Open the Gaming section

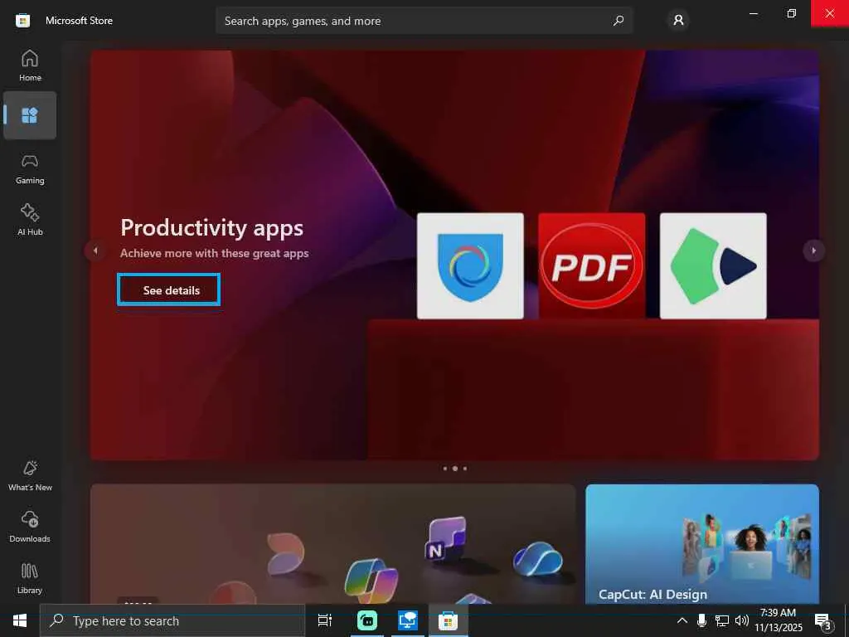coord(30,169)
